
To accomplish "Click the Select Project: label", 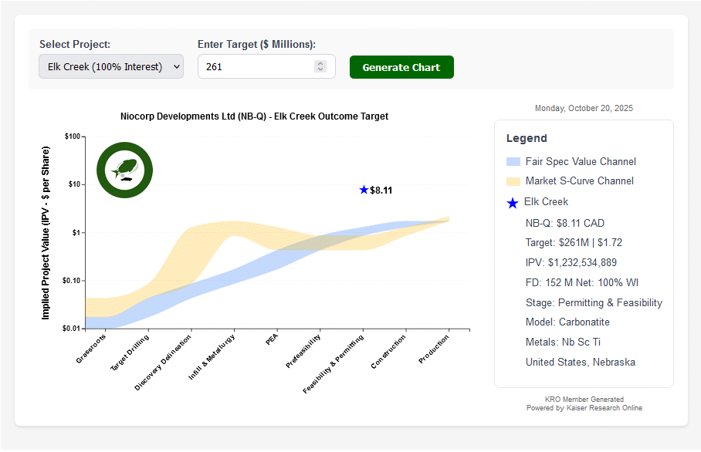I will [x=75, y=44].
